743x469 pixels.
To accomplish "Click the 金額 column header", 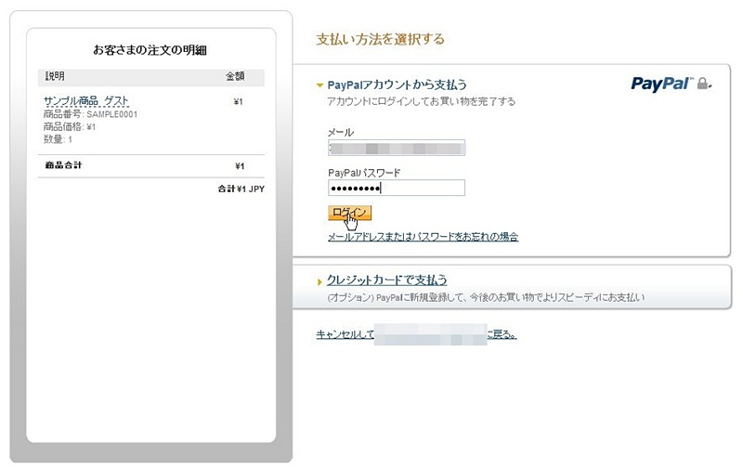I will (235, 76).
